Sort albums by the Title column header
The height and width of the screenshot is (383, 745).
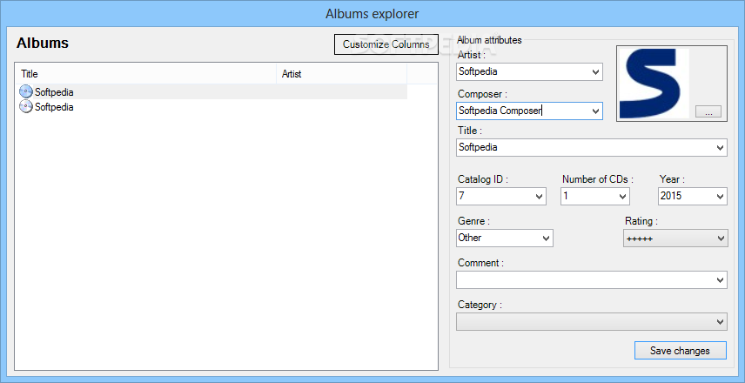(146, 74)
